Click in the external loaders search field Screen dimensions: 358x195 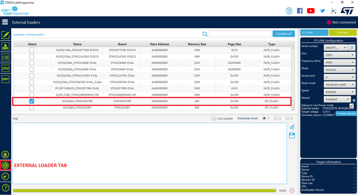241,34
